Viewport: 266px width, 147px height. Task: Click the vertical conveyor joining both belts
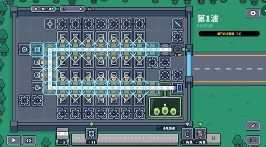coord(50,69)
